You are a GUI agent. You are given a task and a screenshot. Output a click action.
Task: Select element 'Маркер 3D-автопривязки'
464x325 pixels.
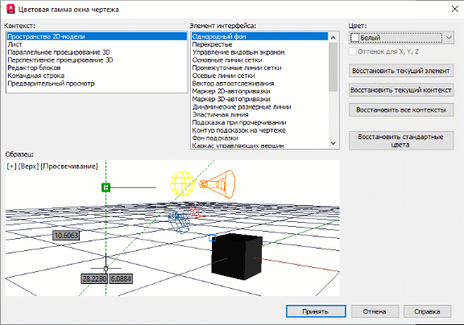259,99
